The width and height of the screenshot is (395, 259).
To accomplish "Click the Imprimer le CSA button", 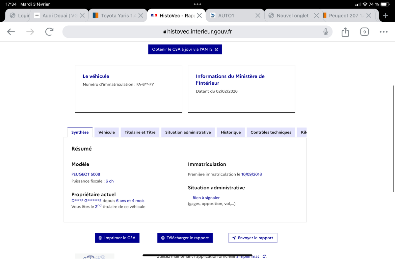I will coord(117,238).
